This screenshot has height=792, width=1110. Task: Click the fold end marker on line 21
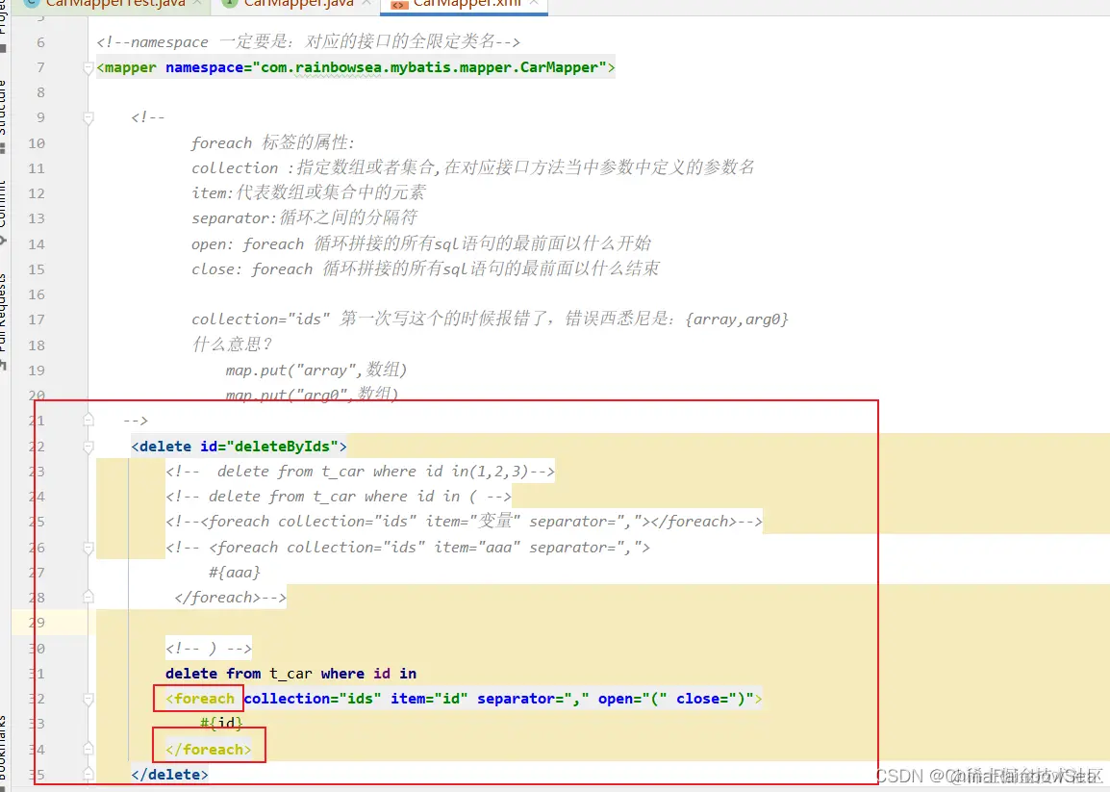tap(88, 421)
